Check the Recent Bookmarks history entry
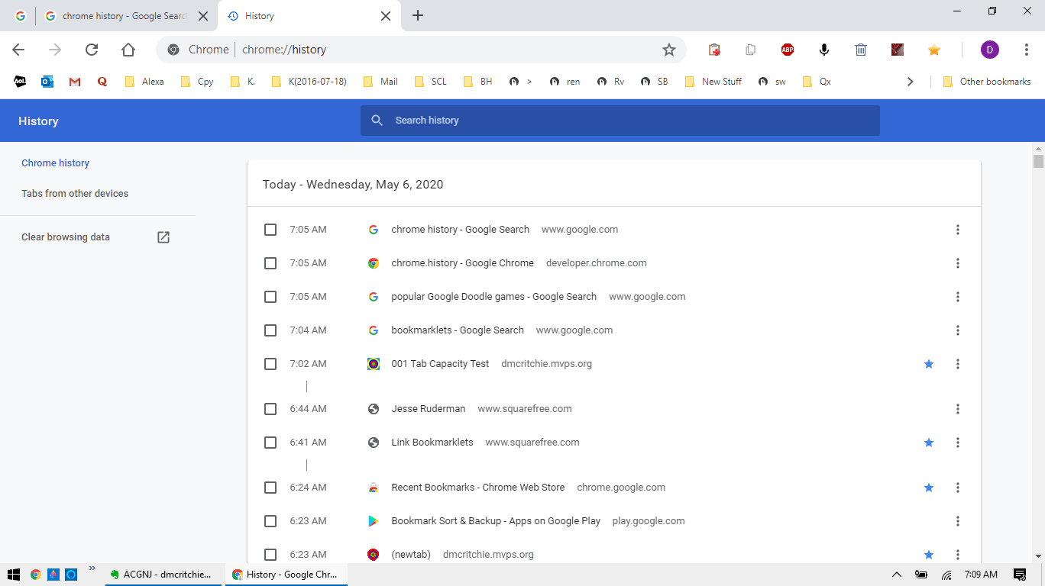The image size is (1045, 586). point(270,488)
